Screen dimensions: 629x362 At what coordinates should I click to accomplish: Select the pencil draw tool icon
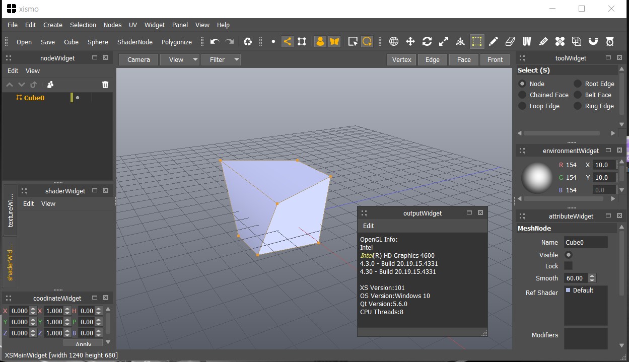494,42
